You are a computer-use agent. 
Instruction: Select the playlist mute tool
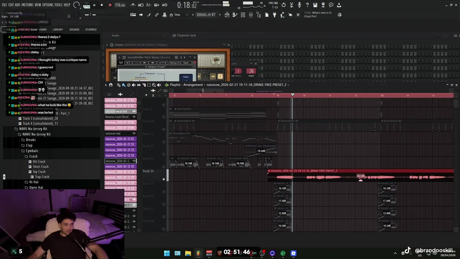click(134, 85)
